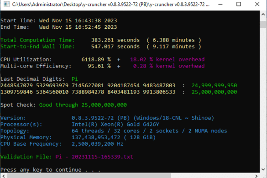Minimize the y-cruncher console window
This screenshot has width=267, height=178.
tap(220, 4)
